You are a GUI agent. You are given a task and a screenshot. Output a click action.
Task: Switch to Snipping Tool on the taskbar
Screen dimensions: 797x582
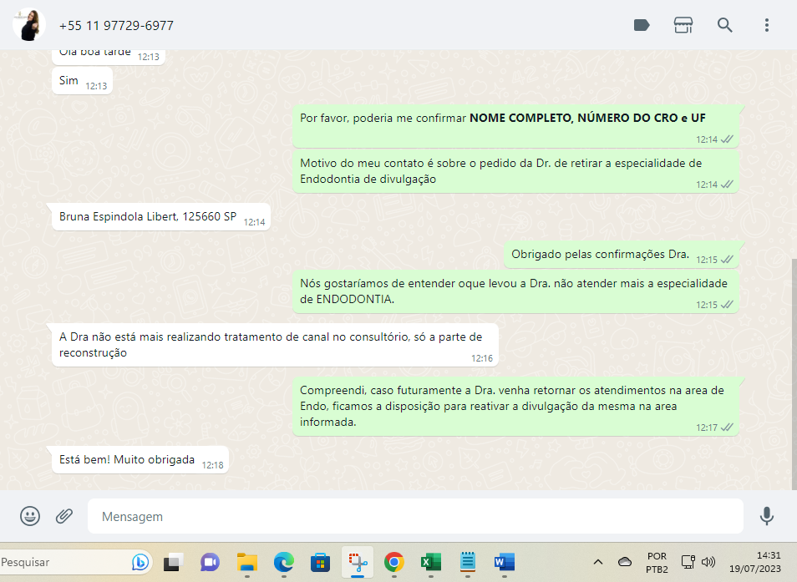click(358, 562)
